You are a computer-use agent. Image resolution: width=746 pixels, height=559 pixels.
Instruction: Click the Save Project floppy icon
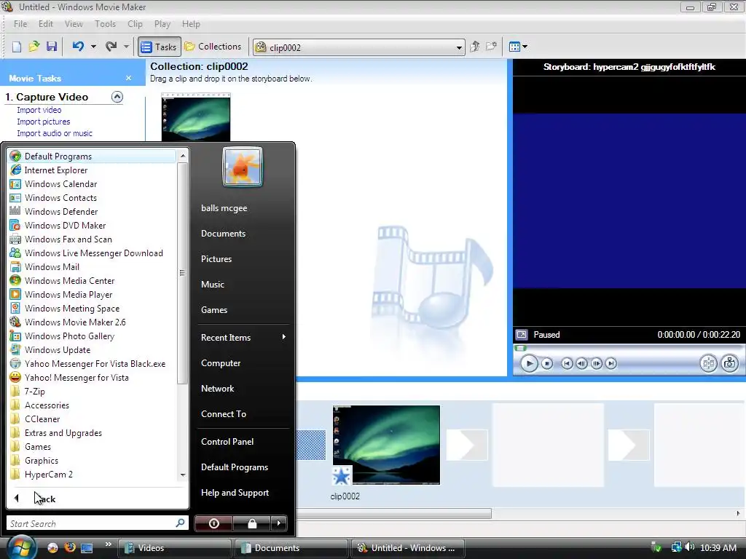pyautogui.click(x=52, y=47)
